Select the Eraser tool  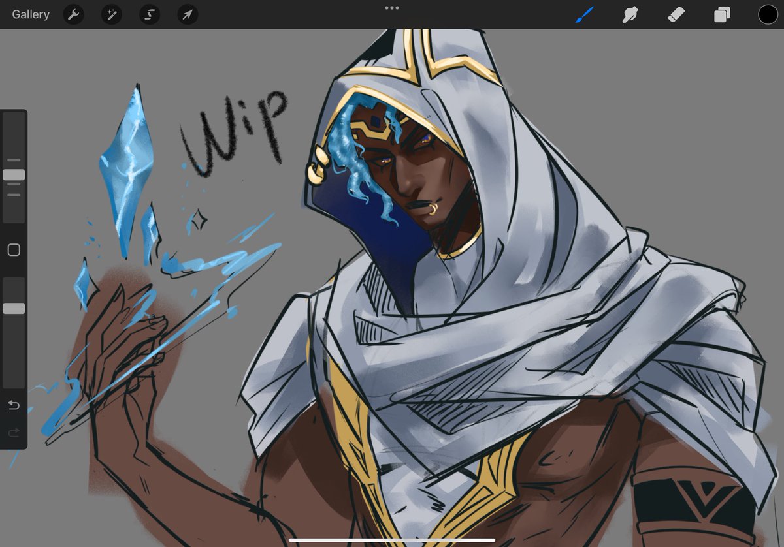point(676,14)
